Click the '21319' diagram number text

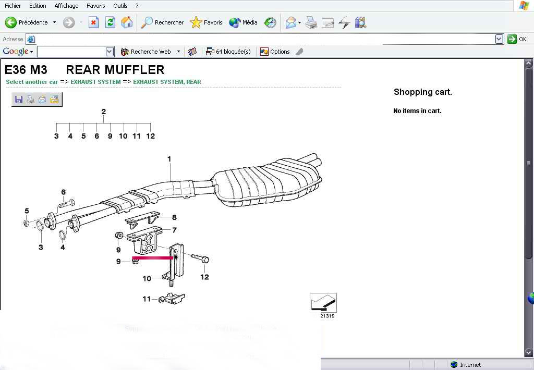327,316
